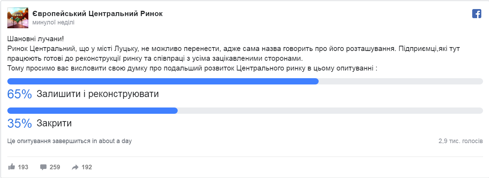Vote for "Залишити і реконструювати" option

[98, 94]
